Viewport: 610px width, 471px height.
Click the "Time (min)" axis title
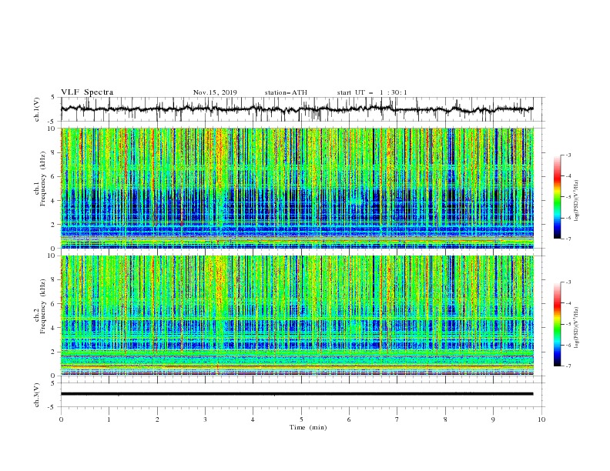[308, 427]
